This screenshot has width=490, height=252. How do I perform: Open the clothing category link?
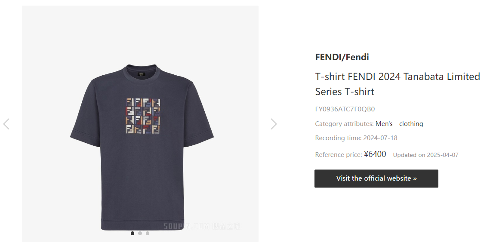411,124
